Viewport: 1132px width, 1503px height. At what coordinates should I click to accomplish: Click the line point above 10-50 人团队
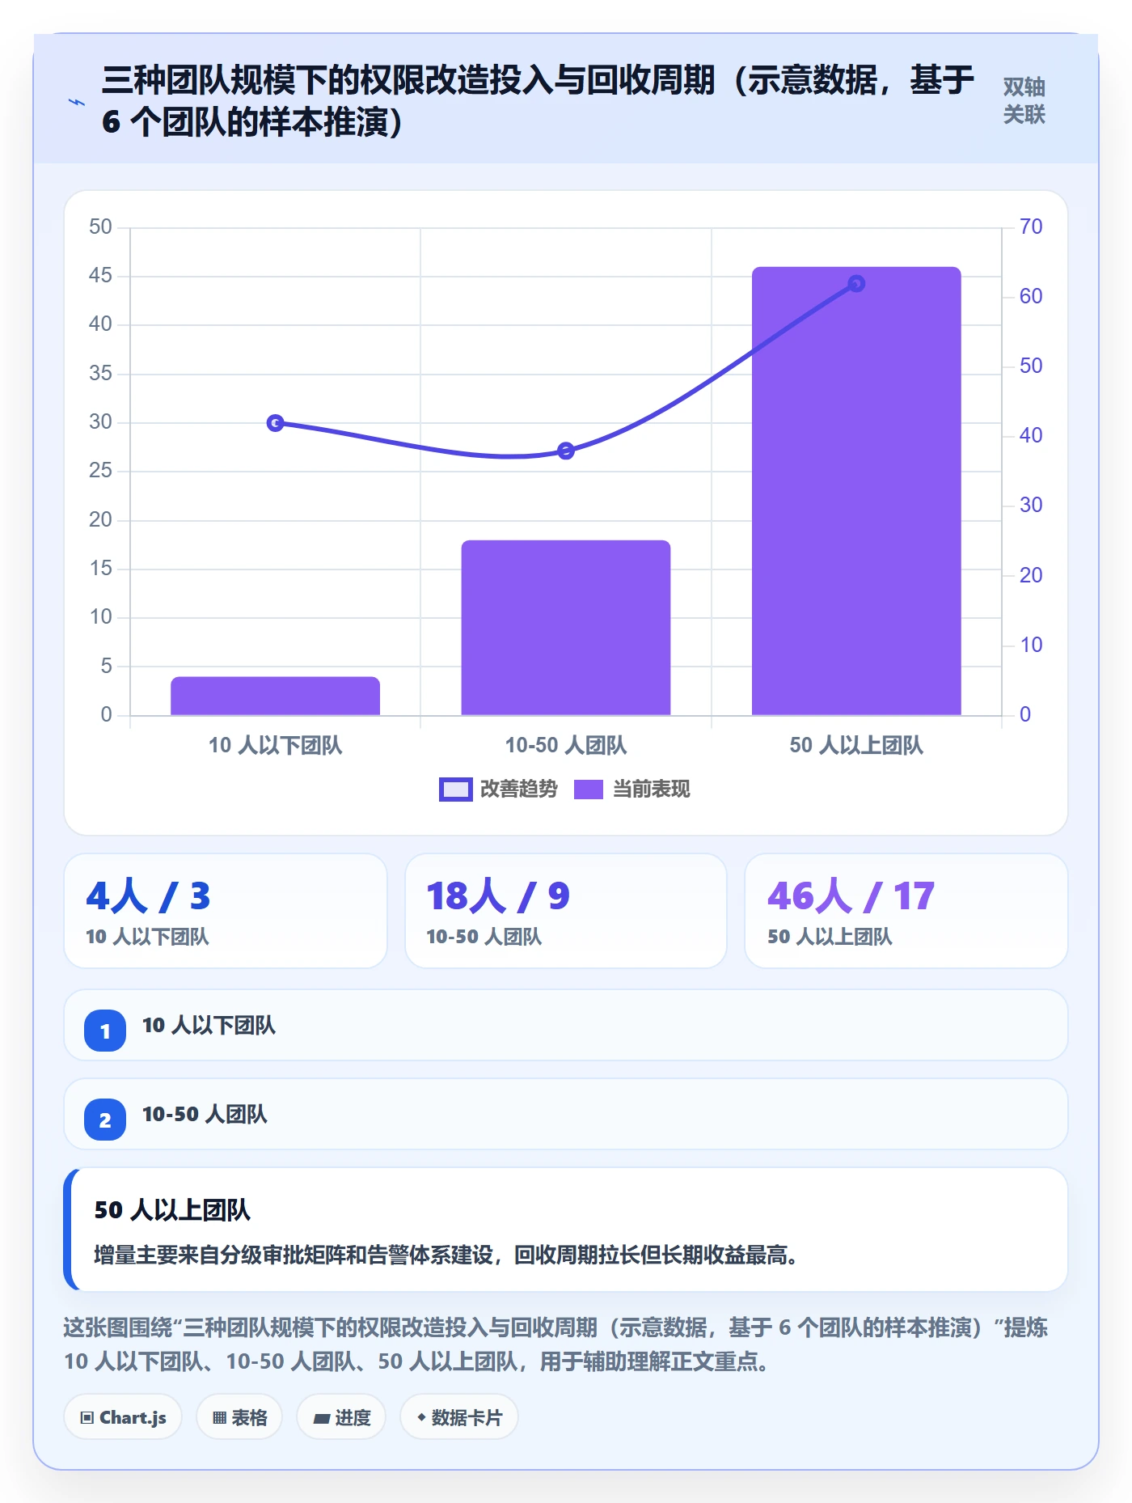(x=566, y=451)
